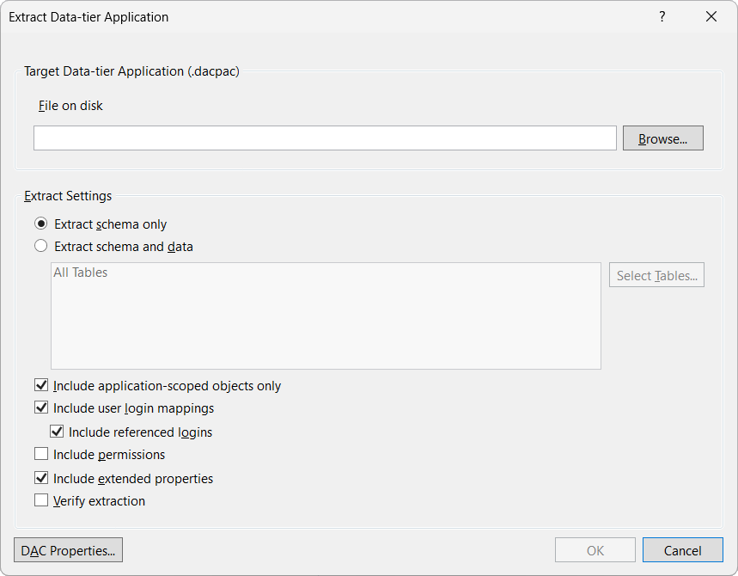The height and width of the screenshot is (576, 738).
Task: Cancel the Extract Data-tier Application dialog
Action: coord(682,549)
